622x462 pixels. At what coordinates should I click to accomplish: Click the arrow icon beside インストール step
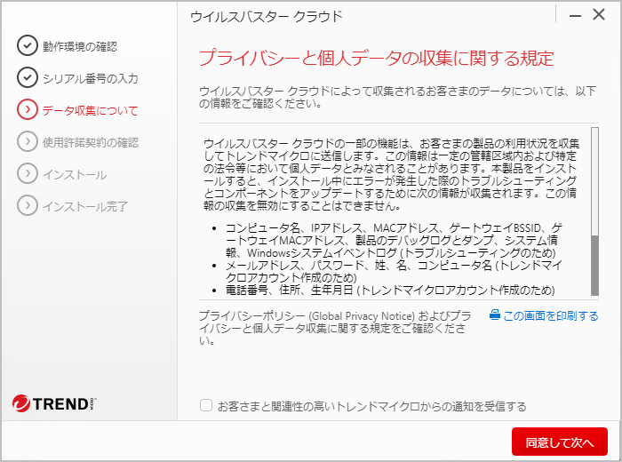tap(27, 173)
